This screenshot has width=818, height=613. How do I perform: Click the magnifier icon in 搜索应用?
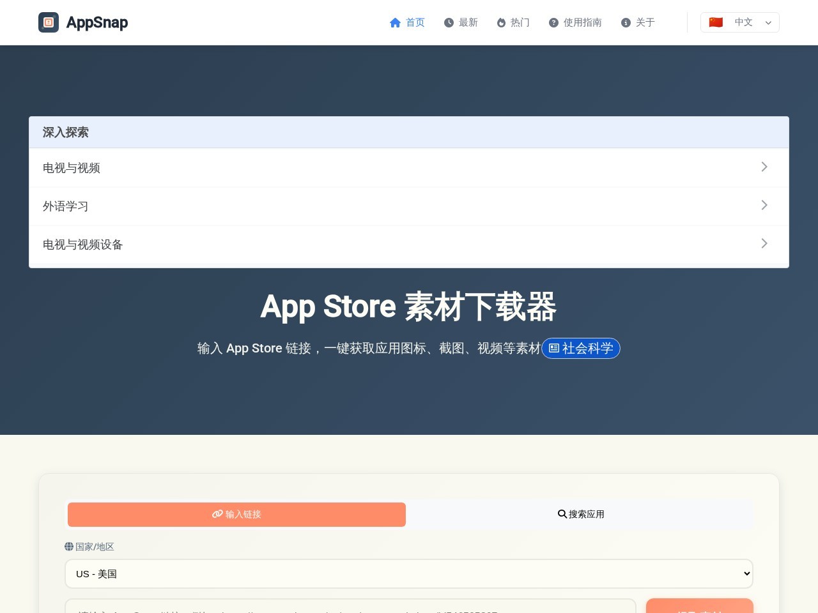pyautogui.click(x=562, y=514)
